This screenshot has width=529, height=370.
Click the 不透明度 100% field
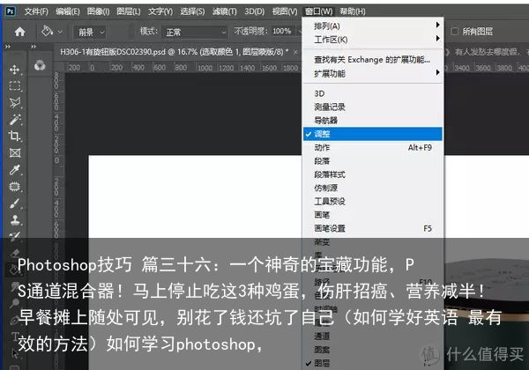click(283, 32)
